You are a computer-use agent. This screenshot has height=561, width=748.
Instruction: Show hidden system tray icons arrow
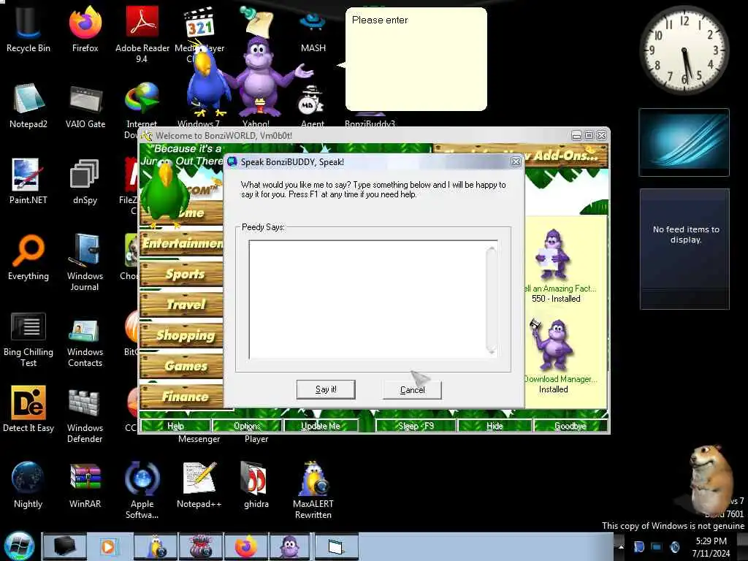[x=621, y=546]
